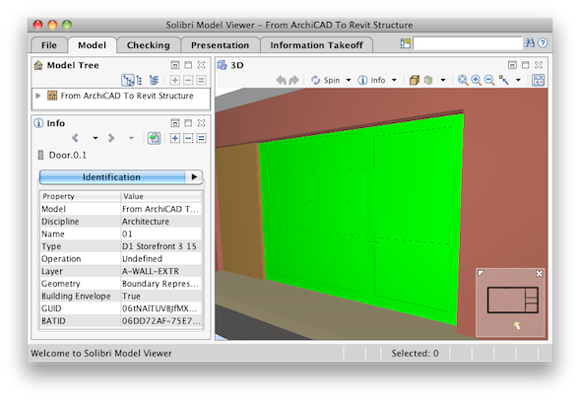Screen dimensions: 580x400
Task: Select the Type value D1 Storefront 3 15
Action: click(160, 246)
